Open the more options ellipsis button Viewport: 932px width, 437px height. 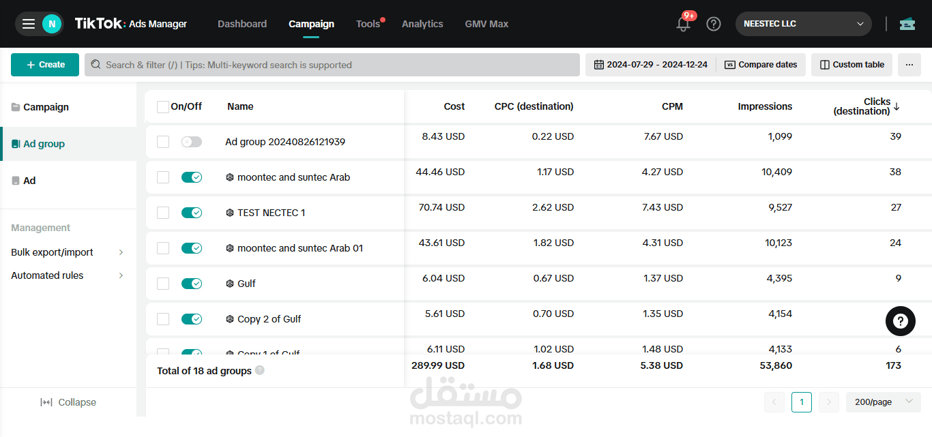tap(909, 65)
